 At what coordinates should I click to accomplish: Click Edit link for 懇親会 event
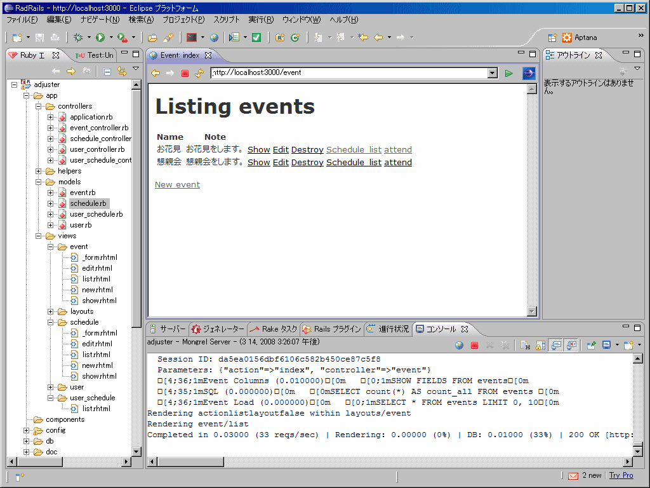281,163
